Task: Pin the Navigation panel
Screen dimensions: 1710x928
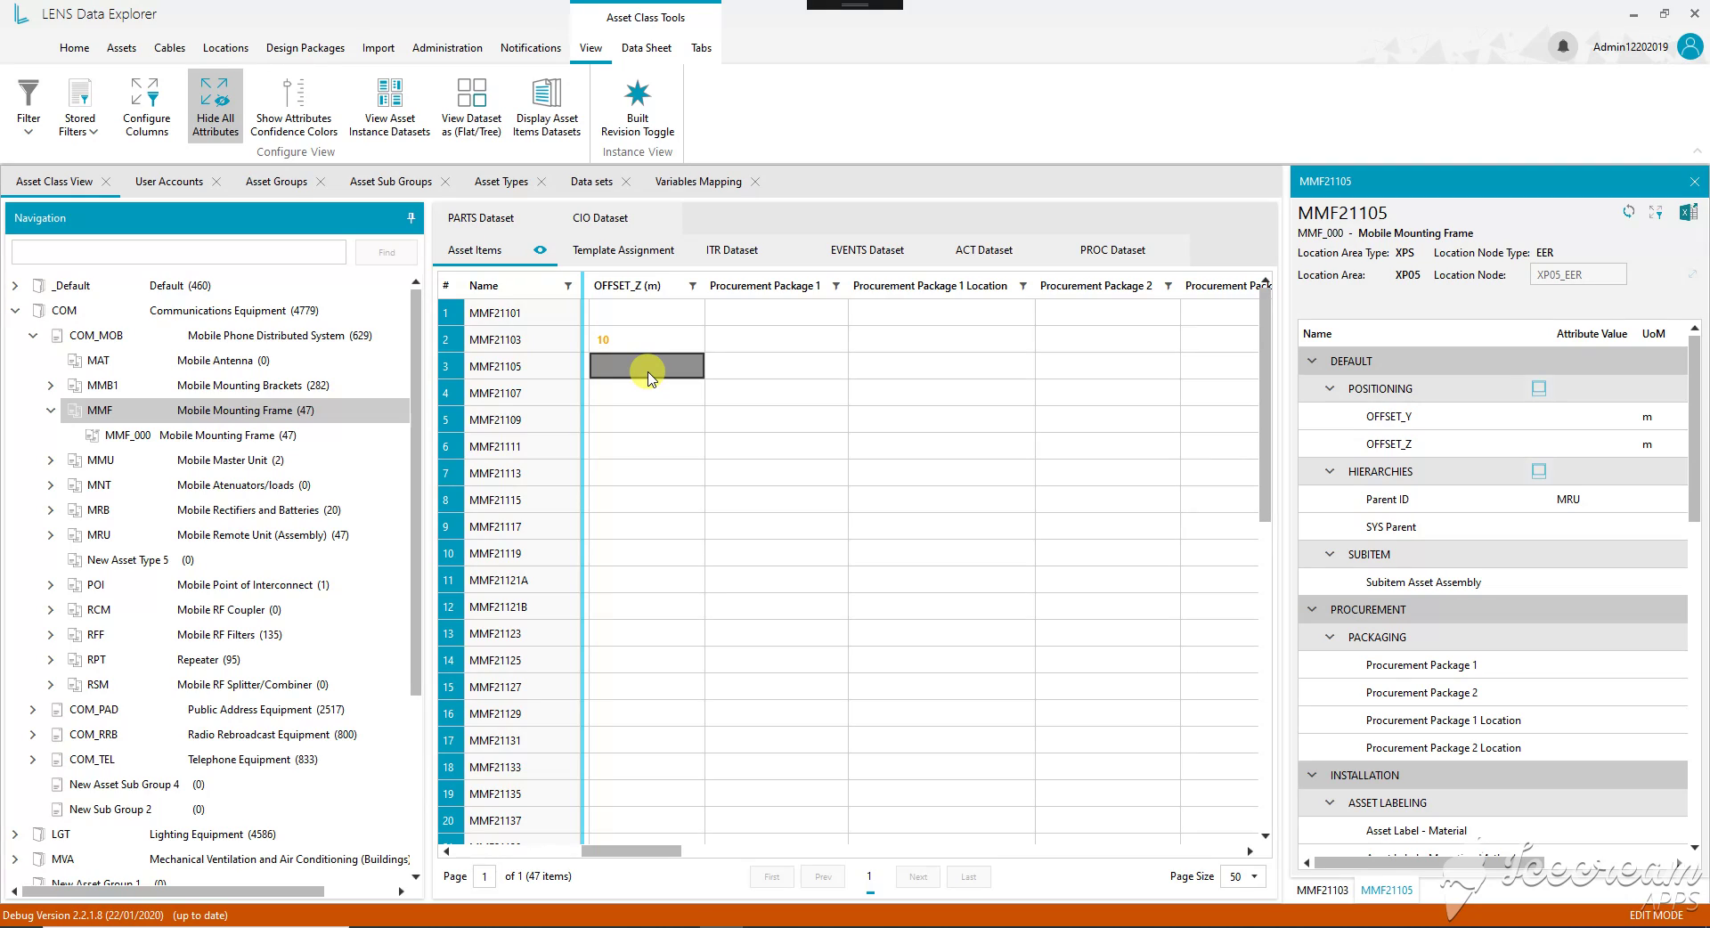Action: pos(411,217)
